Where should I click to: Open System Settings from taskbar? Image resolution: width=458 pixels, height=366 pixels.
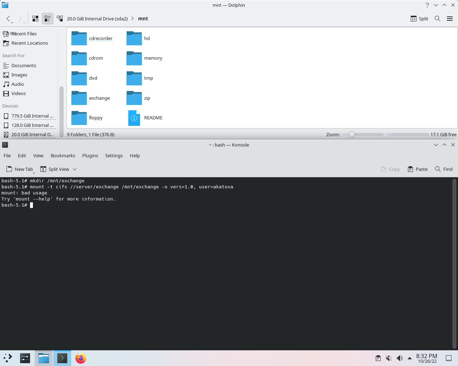[x=25, y=358]
